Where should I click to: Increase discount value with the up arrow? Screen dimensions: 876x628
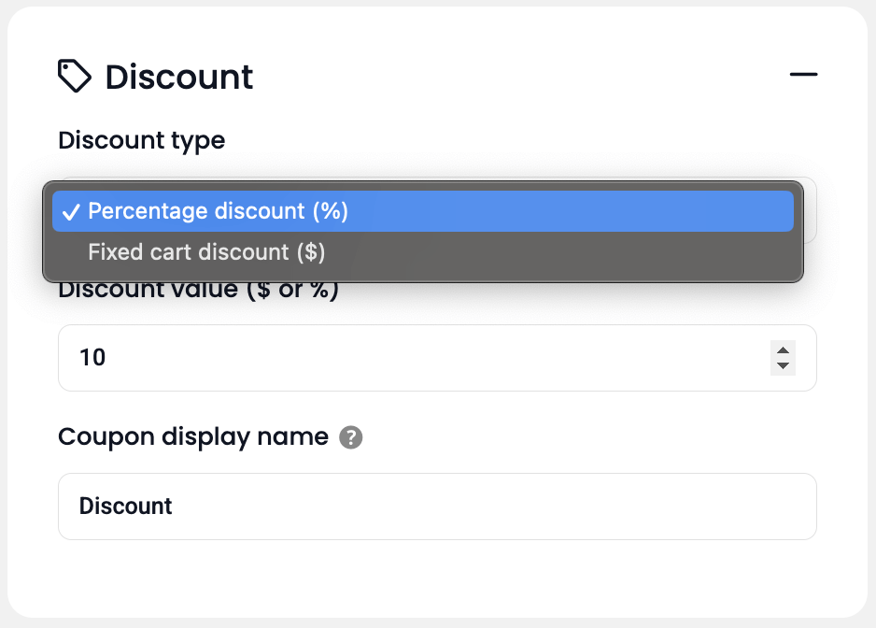tap(784, 350)
